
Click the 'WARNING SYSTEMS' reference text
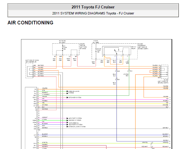coord(75,120)
